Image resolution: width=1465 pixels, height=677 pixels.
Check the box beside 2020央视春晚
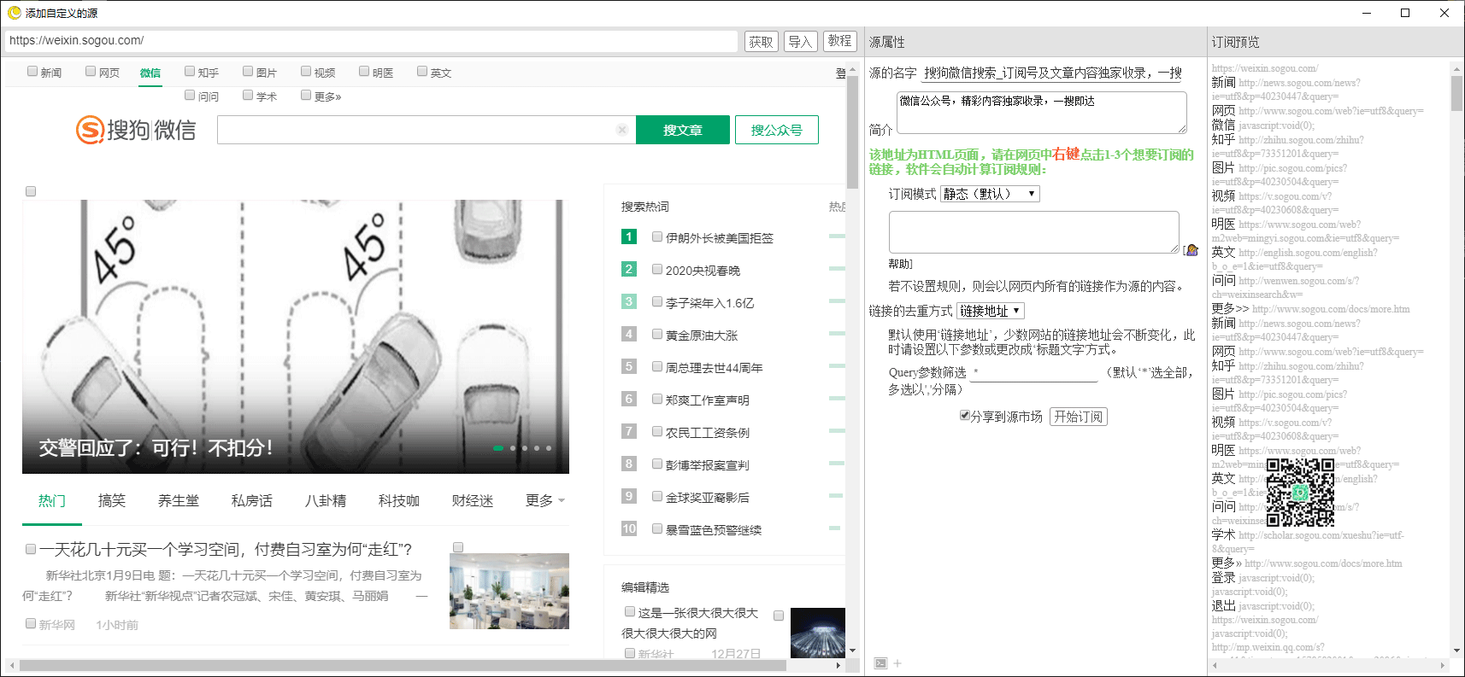click(657, 270)
